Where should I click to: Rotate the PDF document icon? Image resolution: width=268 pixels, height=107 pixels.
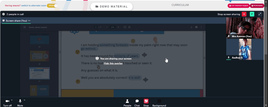point(129,27)
